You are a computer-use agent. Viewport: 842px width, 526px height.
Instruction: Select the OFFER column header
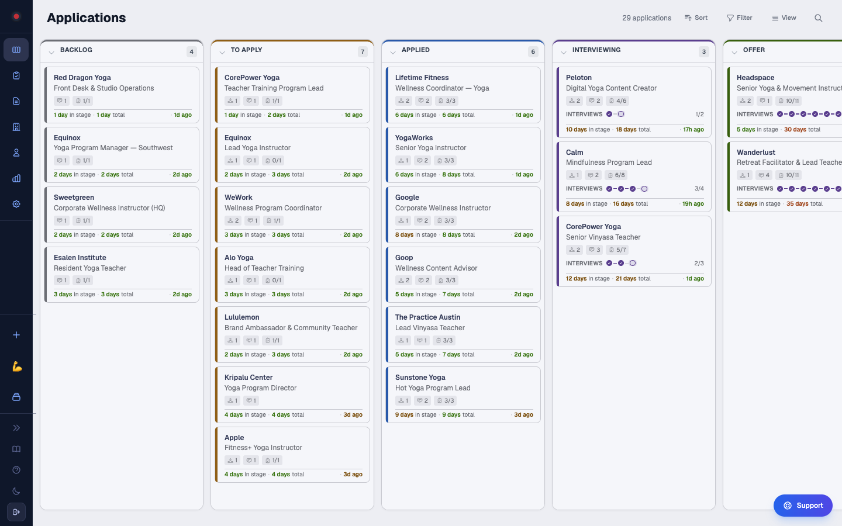(754, 50)
